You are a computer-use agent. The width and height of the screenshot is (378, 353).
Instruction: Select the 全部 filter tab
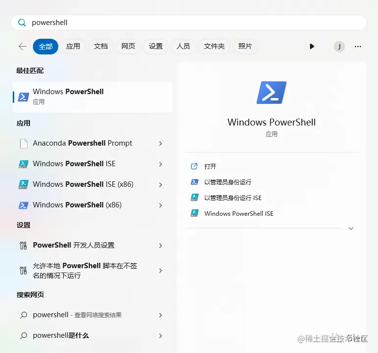pyautogui.click(x=46, y=46)
